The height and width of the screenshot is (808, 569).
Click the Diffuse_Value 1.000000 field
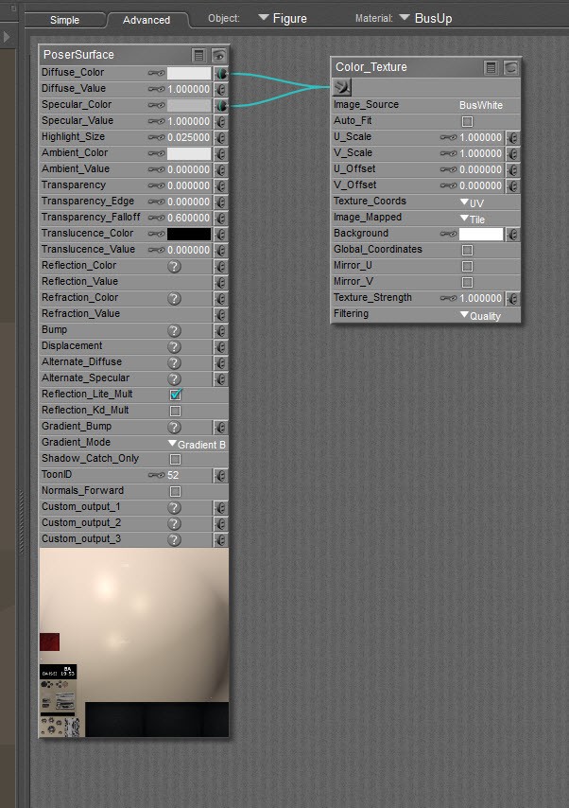(188, 89)
